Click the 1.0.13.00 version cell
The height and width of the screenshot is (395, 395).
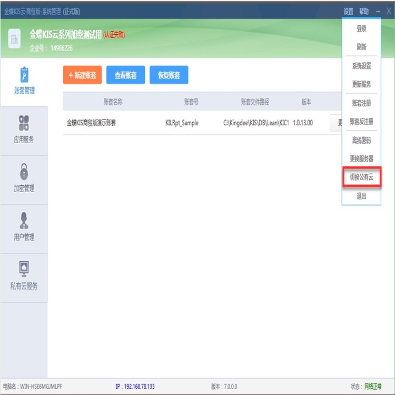[303, 123]
